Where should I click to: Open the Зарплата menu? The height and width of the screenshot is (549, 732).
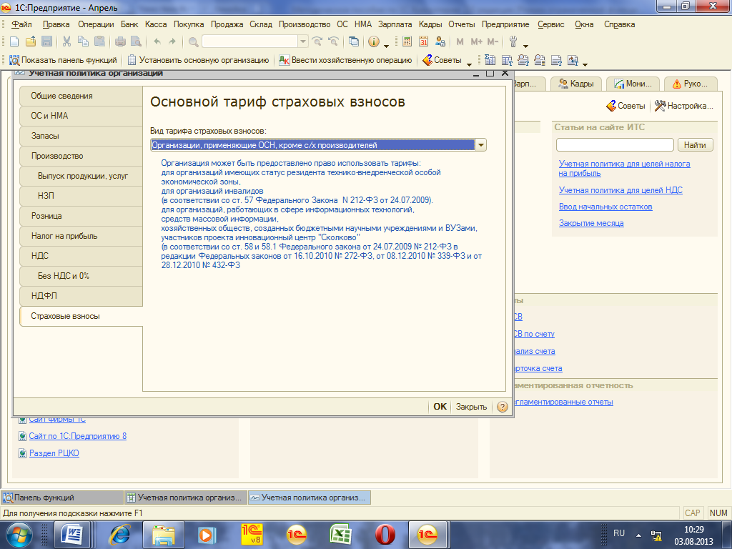pos(395,24)
